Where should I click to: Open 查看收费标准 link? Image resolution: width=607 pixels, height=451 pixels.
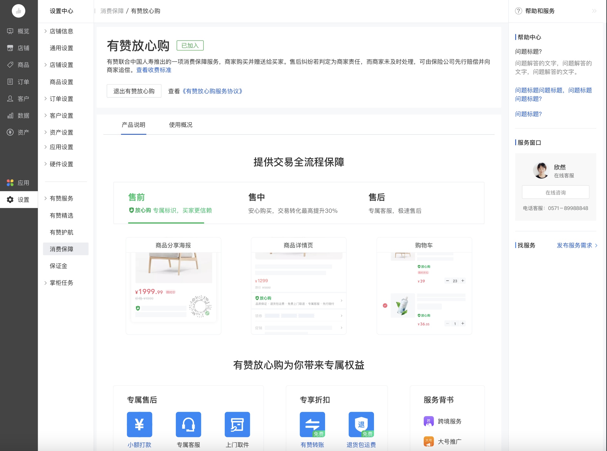point(154,70)
